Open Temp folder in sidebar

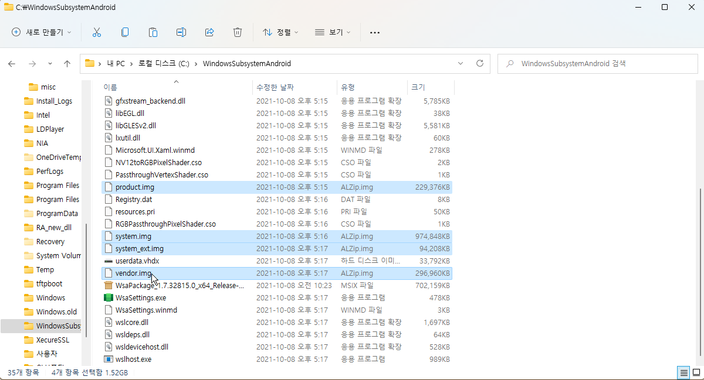point(45,269)
